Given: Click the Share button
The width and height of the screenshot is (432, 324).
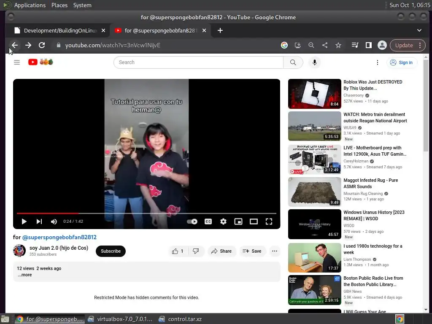Looking at the screenshot, I should point(222,251).
